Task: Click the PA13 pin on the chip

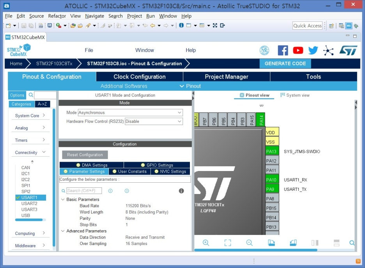Action: pos(272,151)
